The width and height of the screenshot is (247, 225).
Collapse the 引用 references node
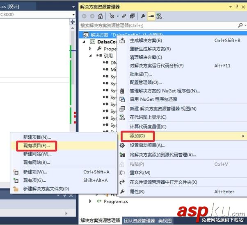[90, 56]
